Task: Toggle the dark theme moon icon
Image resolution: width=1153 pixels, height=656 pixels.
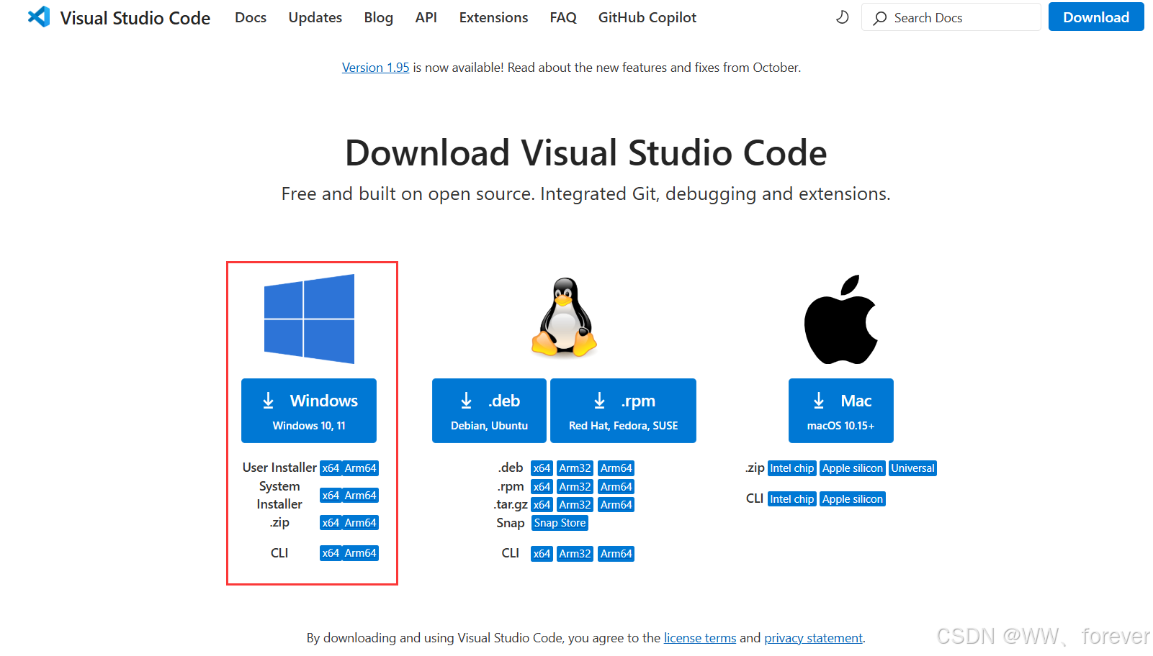Action: (x=842, y=17)
